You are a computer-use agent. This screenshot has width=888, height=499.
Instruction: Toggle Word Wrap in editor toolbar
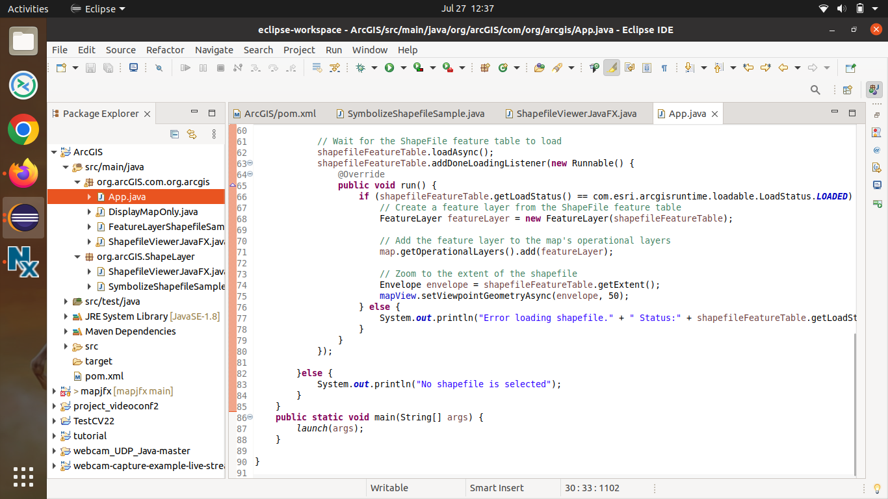point(629,68)
